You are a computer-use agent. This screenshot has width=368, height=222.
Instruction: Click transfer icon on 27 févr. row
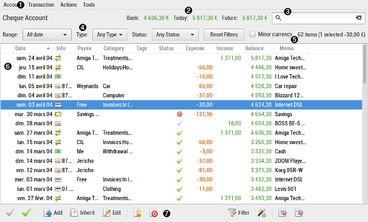pyautogui.click(x=58, y=198)
